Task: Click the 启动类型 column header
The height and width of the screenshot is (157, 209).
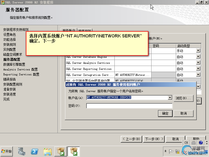Action: click(x=188, y=46)
